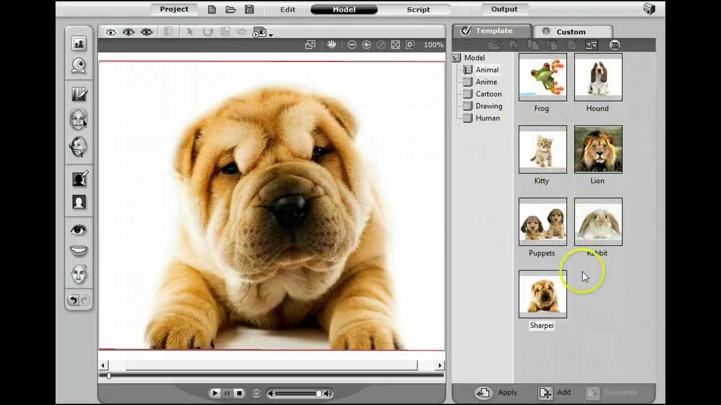Pause the playback
Screen dimensions: 721x405
[x=227, y=393]
